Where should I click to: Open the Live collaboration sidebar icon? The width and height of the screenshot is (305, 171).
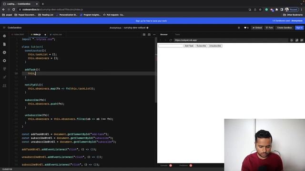point(4,85)
